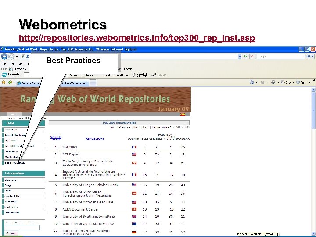Open Glossary under Information
316x237 pixels.
pos(11,180)
